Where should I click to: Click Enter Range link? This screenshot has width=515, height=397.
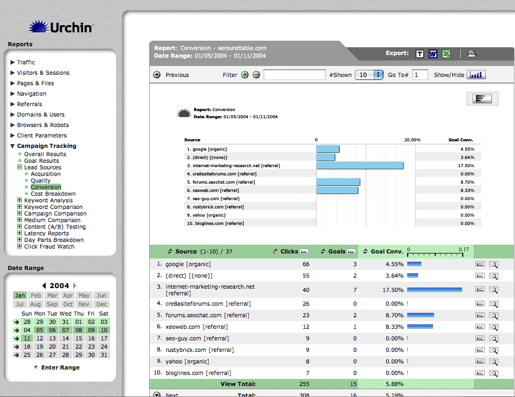[x=61, y=367]
